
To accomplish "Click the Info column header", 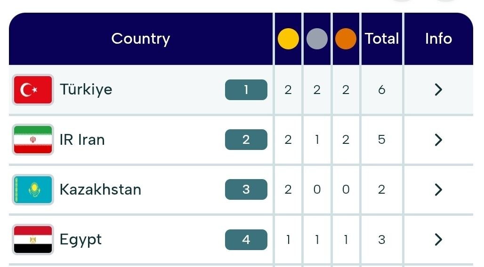I will point(438,39).
